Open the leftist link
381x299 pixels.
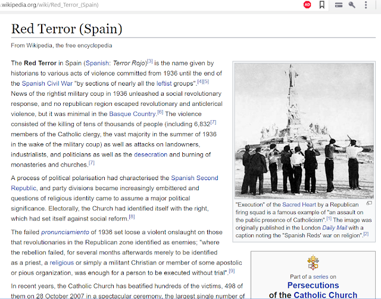(164, 83)
